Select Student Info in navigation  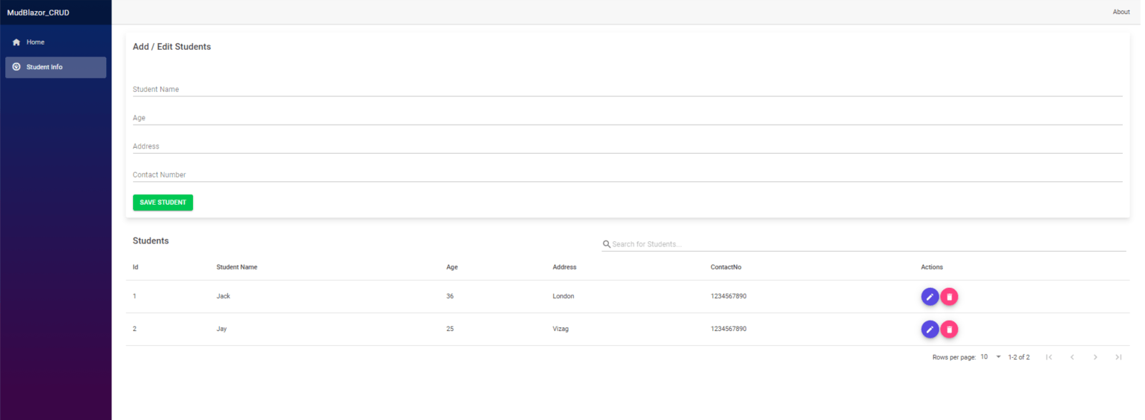point(45,68)
